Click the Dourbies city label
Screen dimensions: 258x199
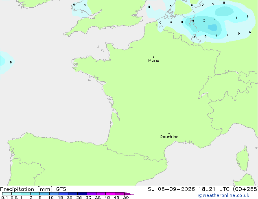pyautogui.click(x=169, y=136)
